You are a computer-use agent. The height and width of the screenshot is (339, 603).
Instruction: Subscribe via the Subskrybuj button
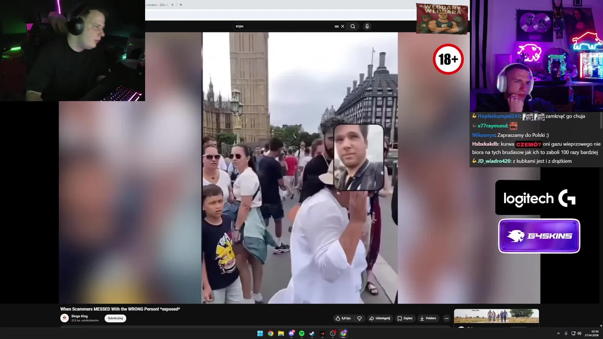click(115, 318)
